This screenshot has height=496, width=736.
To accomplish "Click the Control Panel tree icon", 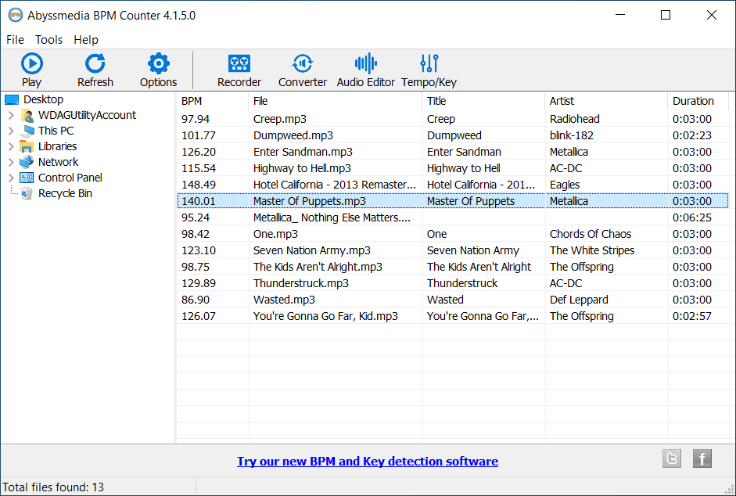I will click(27, 178).
